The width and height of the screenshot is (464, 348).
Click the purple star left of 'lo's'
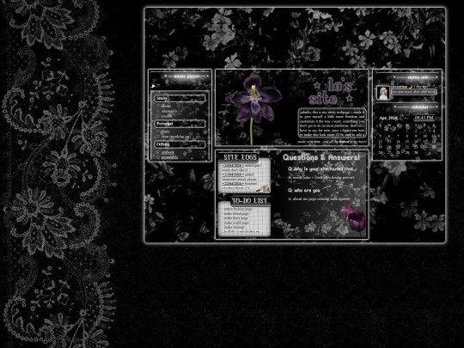pyautogui.click(x=317, y=86)
